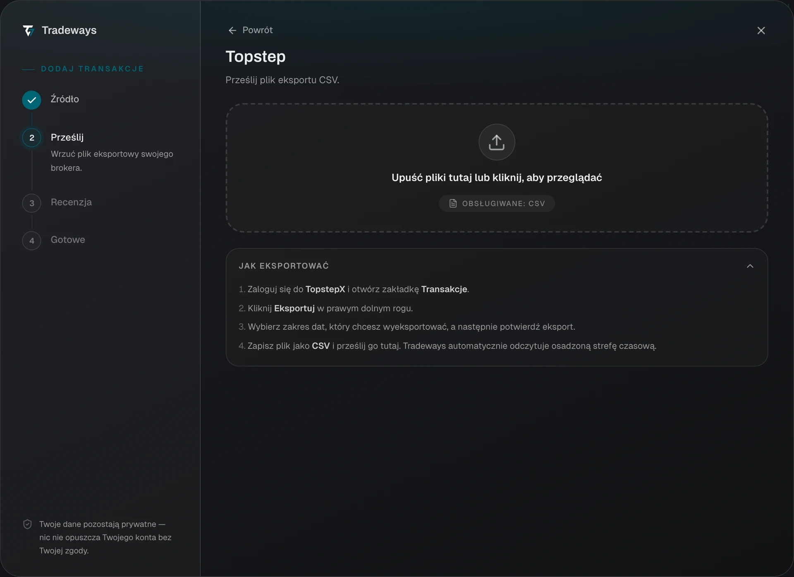This screenshot has width=794, height=577.
Task: Click instruction 3 'Wybierz zakres dat'
Action: (407, 327)
